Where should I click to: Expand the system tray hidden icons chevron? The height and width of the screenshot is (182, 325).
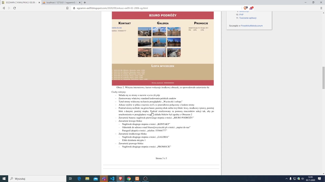click(287, 179)
